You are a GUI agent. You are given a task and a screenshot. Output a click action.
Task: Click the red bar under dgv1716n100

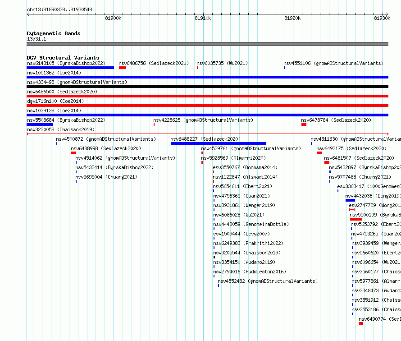point(207,106)
